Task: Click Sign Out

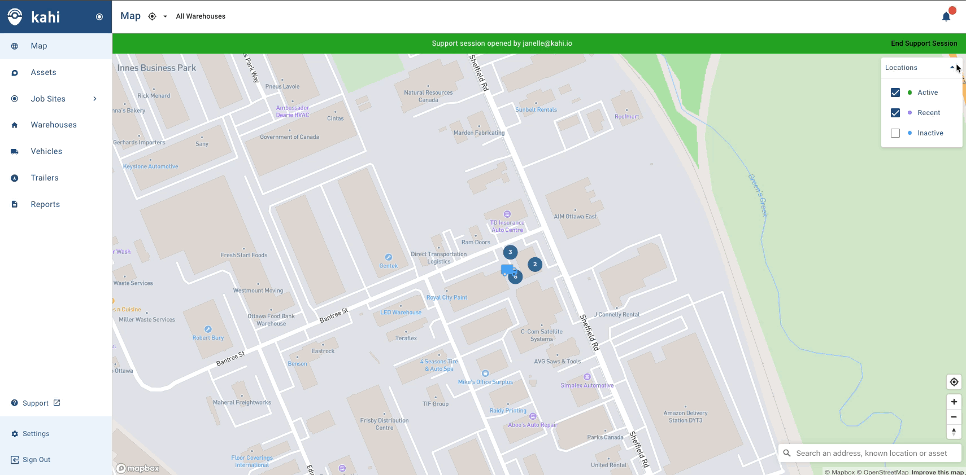Action: 37,460
